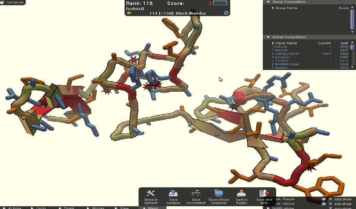Select player entropy32767 in soloist list

287,54
